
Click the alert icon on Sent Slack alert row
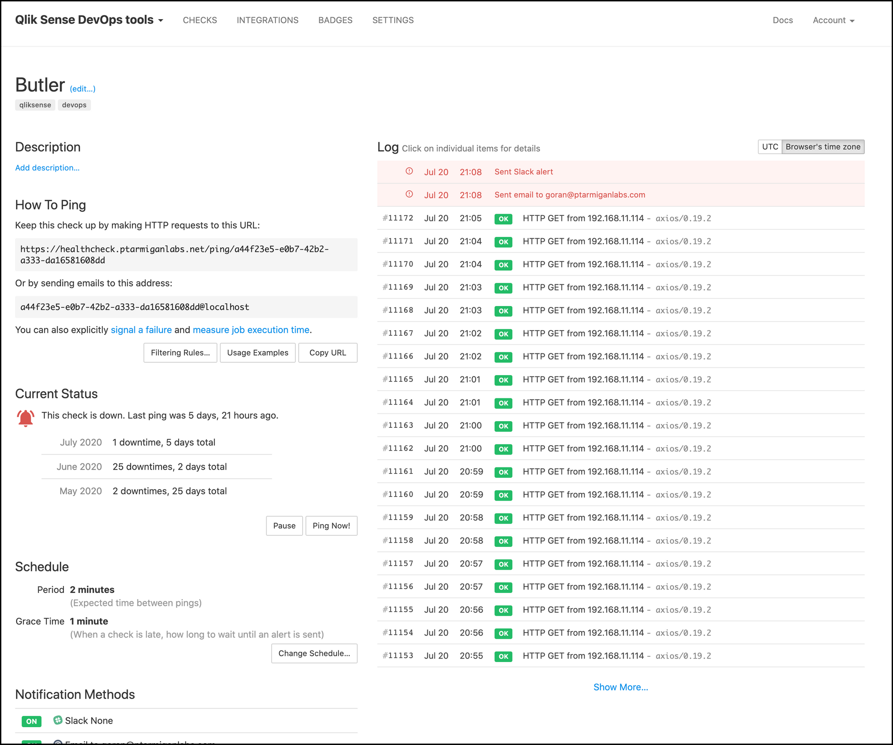[x=409, y=171]
